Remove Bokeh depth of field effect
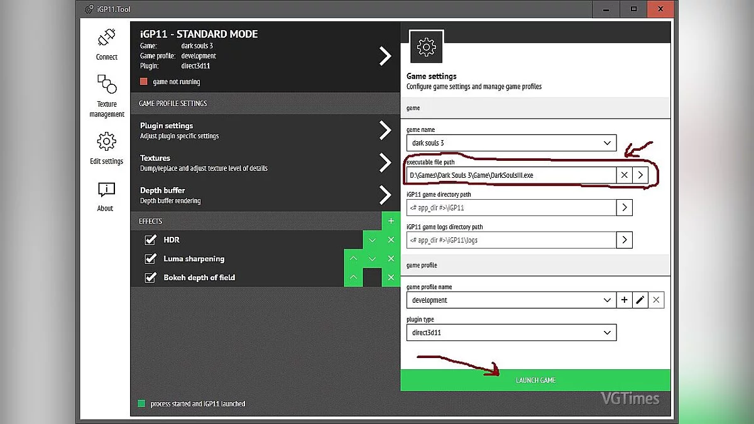The height and width of the screenshot is (424, 754). [391, 278]
